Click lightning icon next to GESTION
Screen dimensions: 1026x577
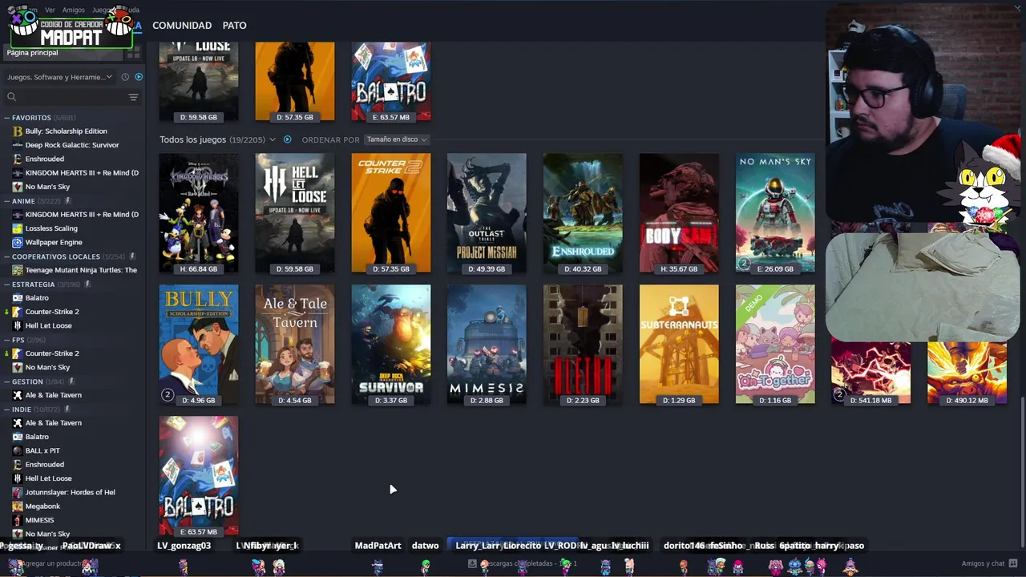pos(71,381)
